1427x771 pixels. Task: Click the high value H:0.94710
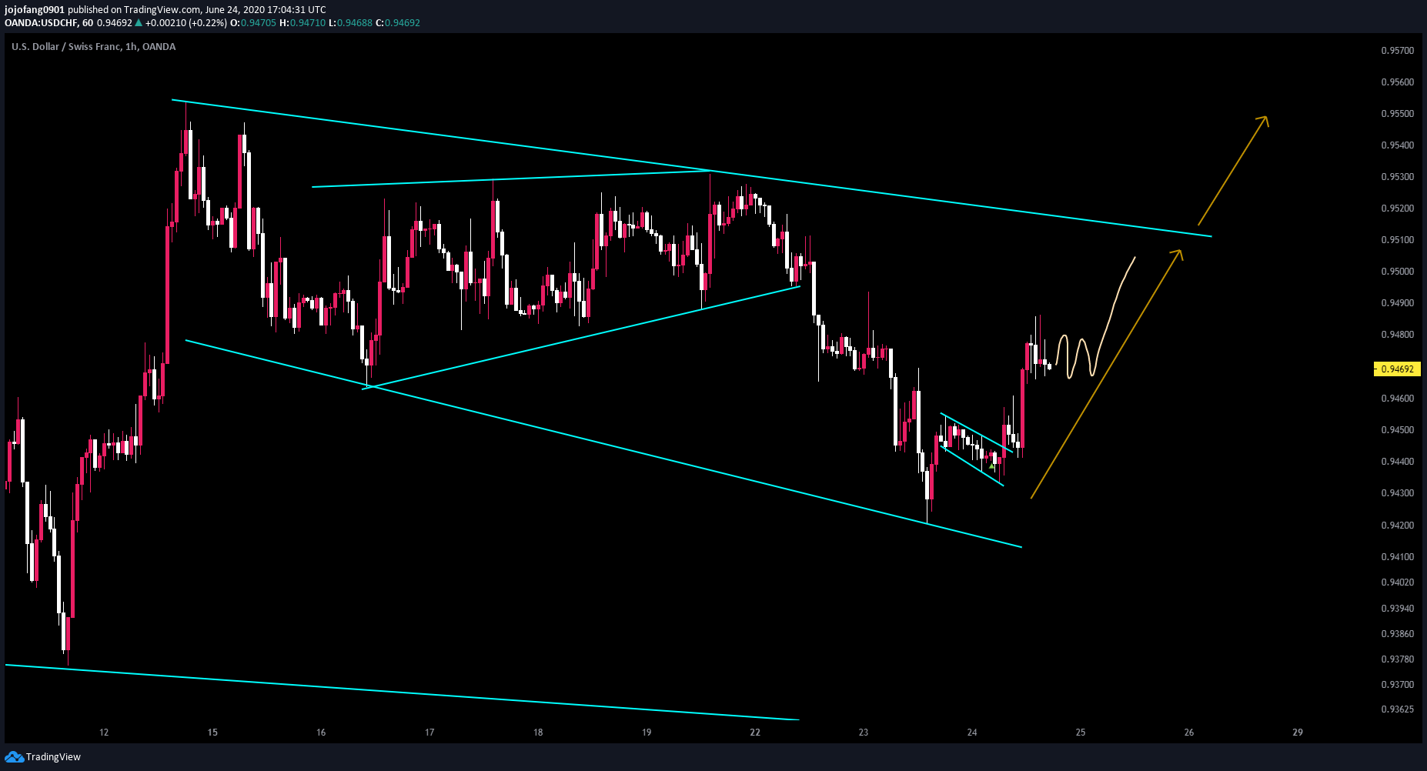coord(302,23)
